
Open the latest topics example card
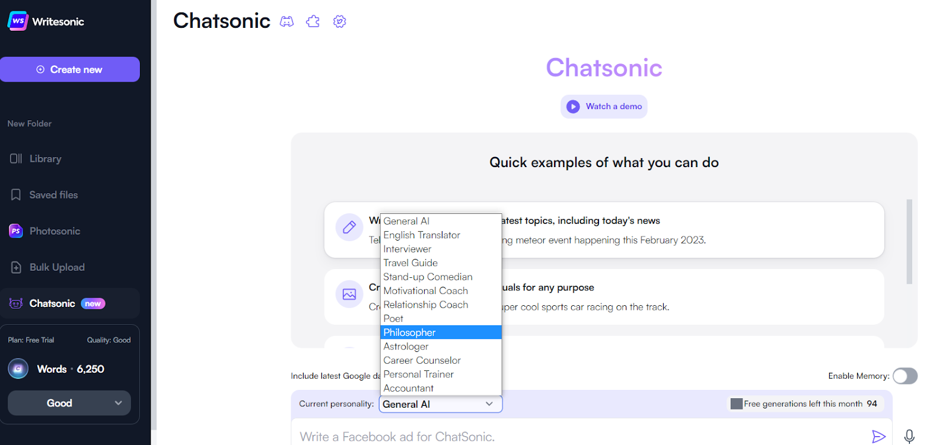[604, 230]
